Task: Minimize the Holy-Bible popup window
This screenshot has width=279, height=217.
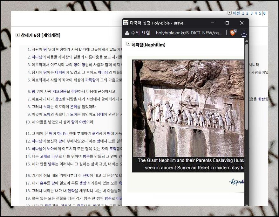Action: [x=213, y=23]
